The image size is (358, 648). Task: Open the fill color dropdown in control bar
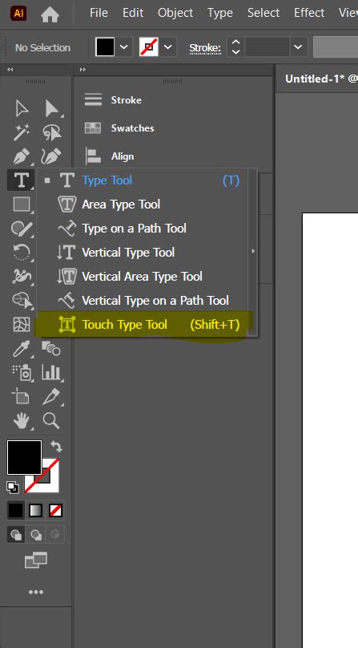[x=124, y=47]
